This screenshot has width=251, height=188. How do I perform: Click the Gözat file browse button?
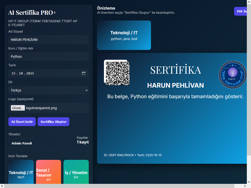tap(18, 108)
